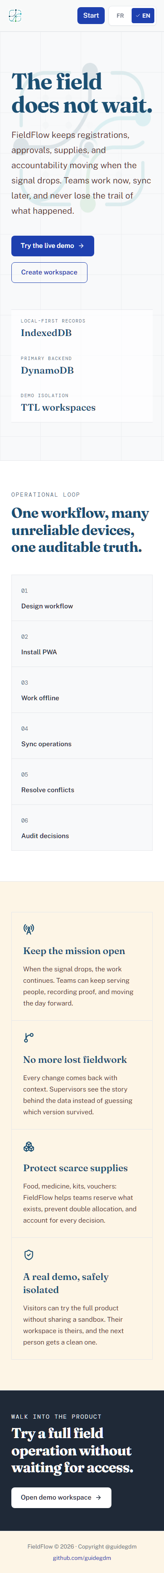Click the Start button in header
164x1573 pixels.
[91, 16]
